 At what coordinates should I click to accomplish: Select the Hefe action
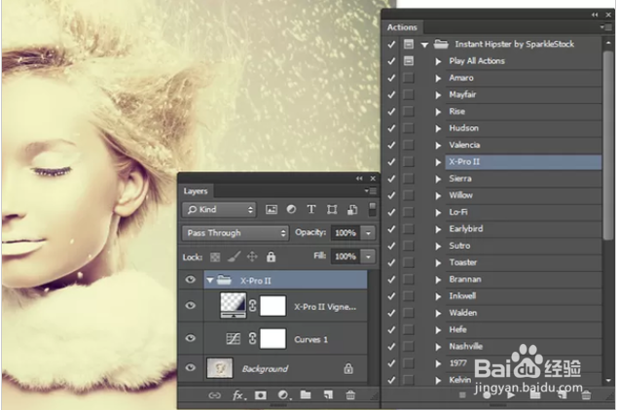coord(523,329)
